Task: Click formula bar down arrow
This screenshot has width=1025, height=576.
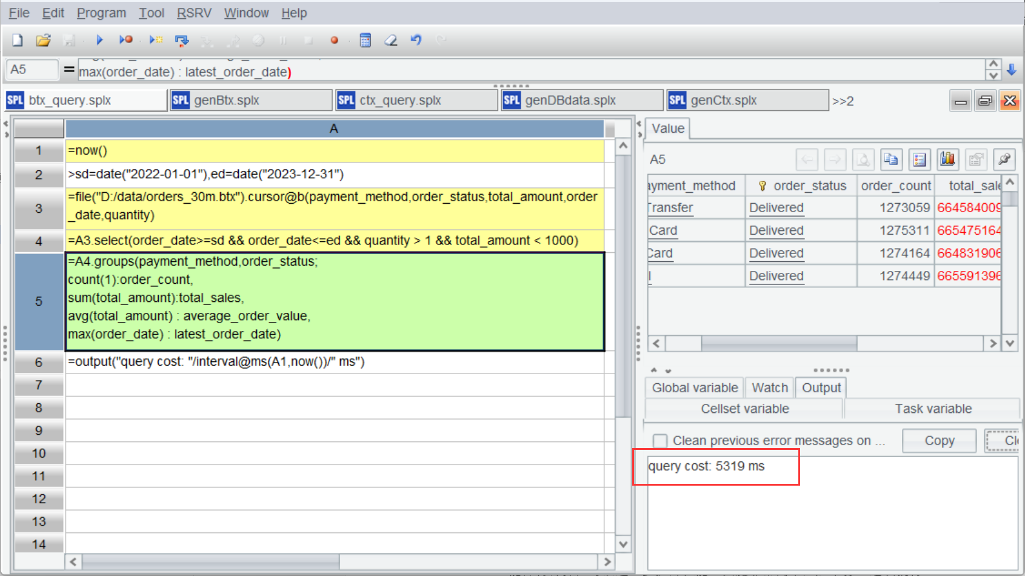Action: click(993, 75)
